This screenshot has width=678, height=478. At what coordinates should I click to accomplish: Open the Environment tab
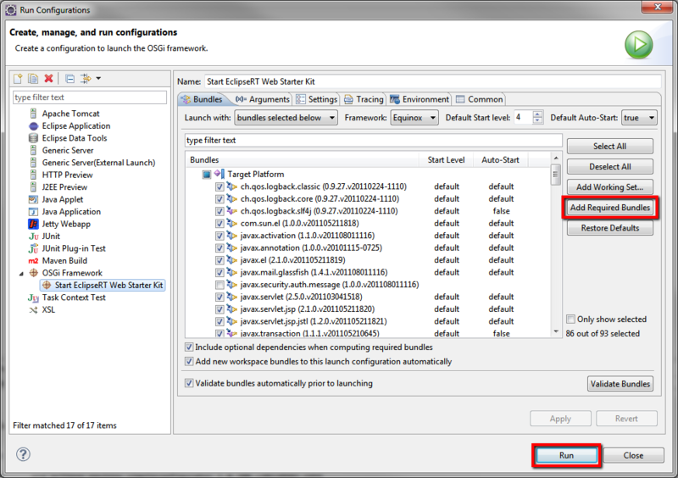(x=420, y=99)
